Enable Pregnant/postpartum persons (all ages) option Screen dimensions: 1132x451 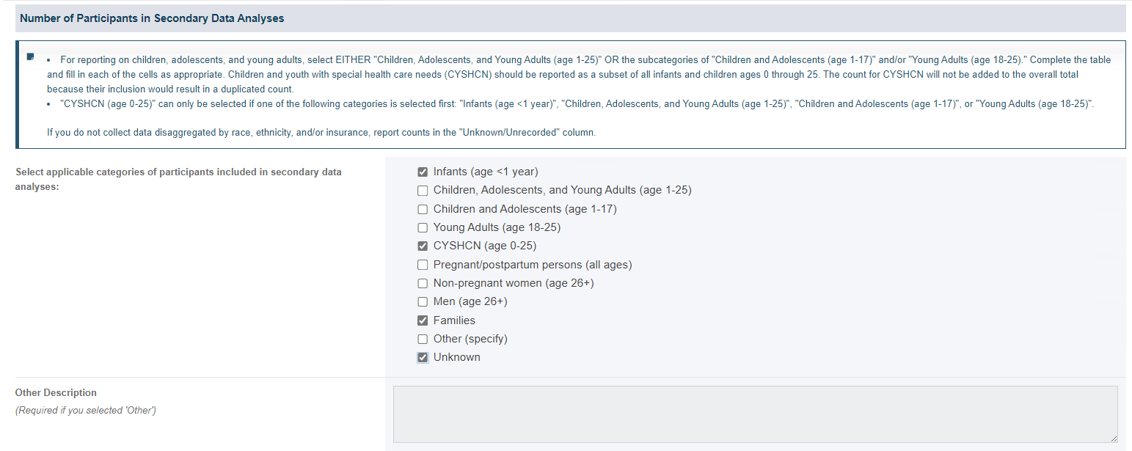coord(423,265)
